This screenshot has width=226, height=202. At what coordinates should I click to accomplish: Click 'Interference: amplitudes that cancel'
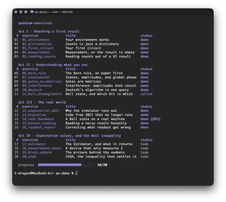pos(101,86)
